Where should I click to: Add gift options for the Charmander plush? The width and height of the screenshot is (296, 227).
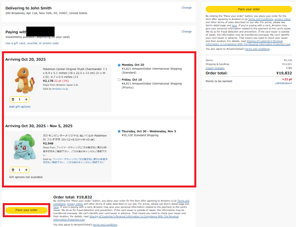pos(20,106)
